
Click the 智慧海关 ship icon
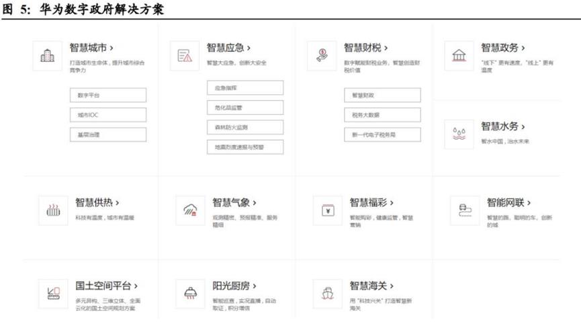pyautogui.click(x=328, y=294)
